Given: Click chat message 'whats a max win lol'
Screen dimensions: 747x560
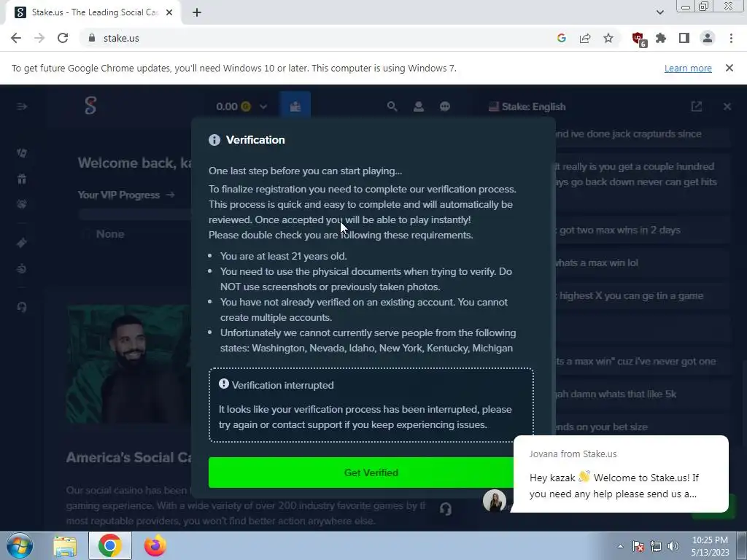Looking at the screenshot, I should (595, 262).
